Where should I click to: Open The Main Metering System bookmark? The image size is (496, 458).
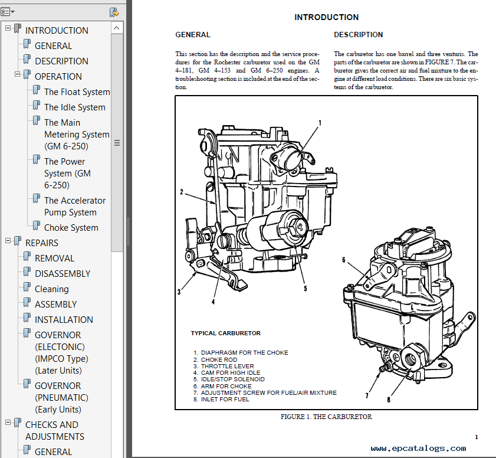click(77, 134)
